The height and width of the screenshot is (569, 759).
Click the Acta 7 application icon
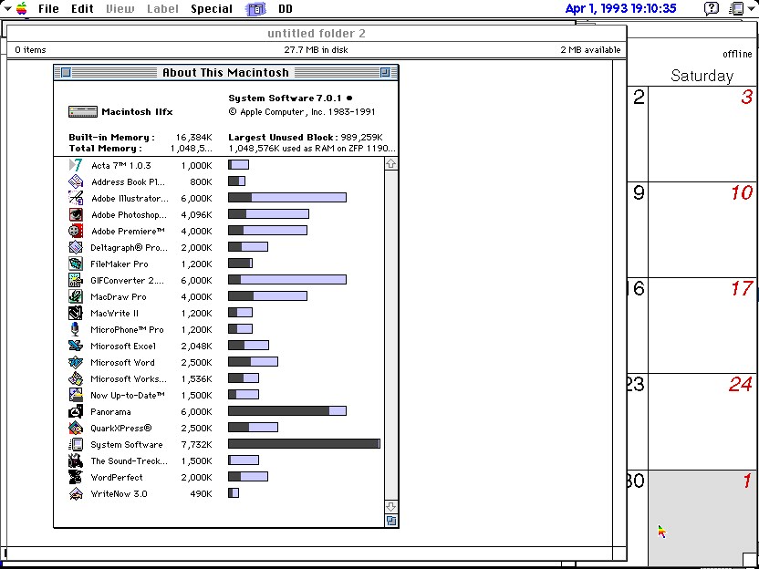76,165
